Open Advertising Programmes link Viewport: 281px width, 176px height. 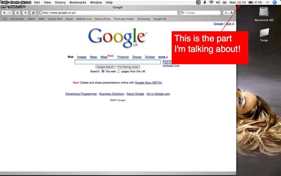[x=81, y=94]
